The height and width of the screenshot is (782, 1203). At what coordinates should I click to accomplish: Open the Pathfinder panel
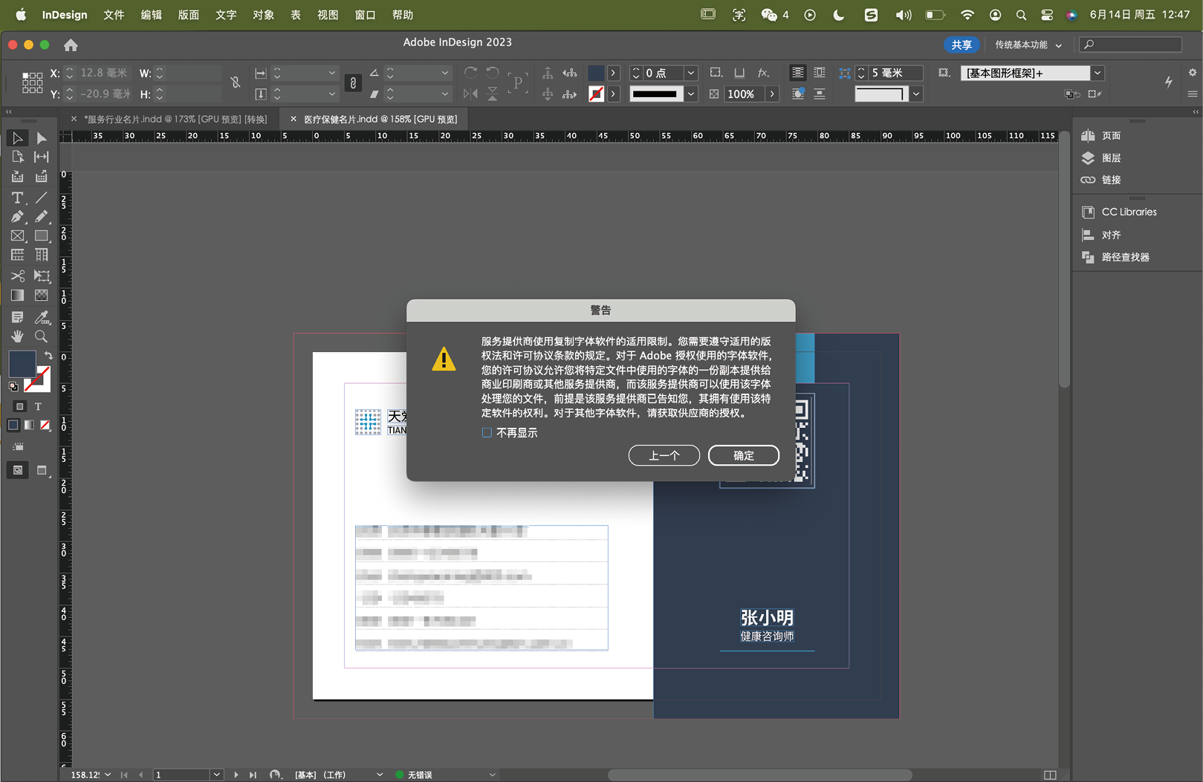click(1124, 257)
